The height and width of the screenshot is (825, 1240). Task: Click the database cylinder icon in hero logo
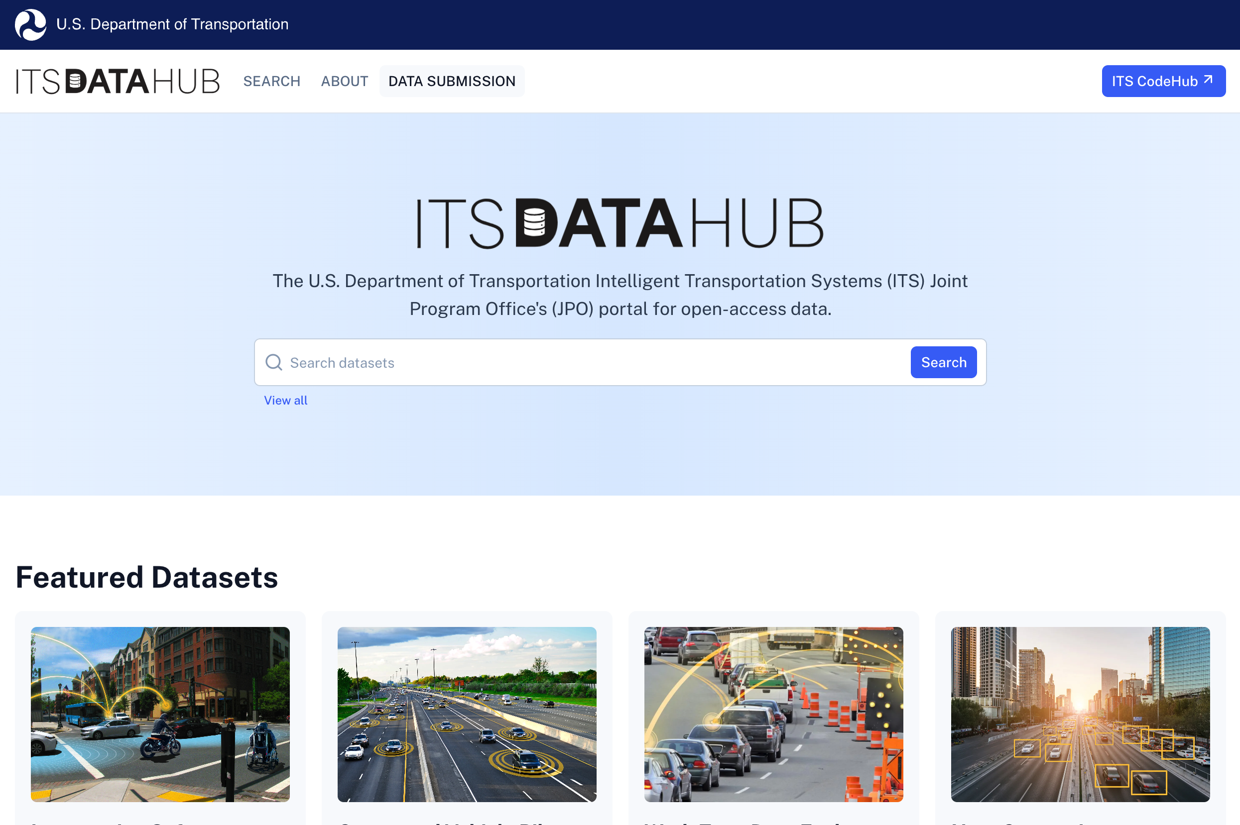pos(534,222)
